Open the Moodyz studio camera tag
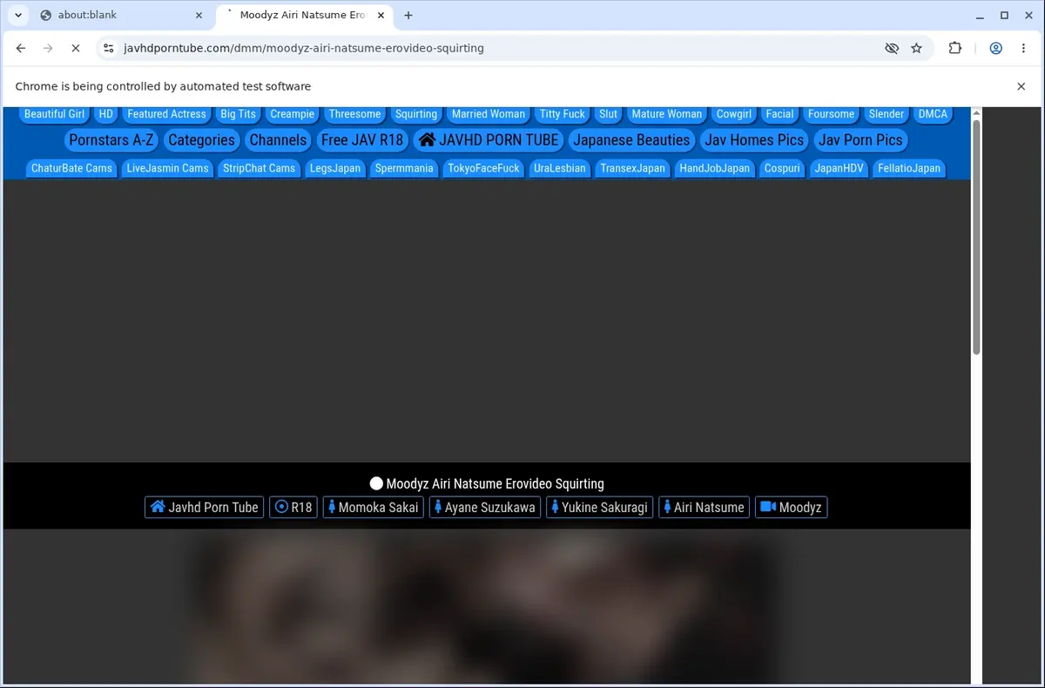The image size is (1045, 688). (791, 507)
